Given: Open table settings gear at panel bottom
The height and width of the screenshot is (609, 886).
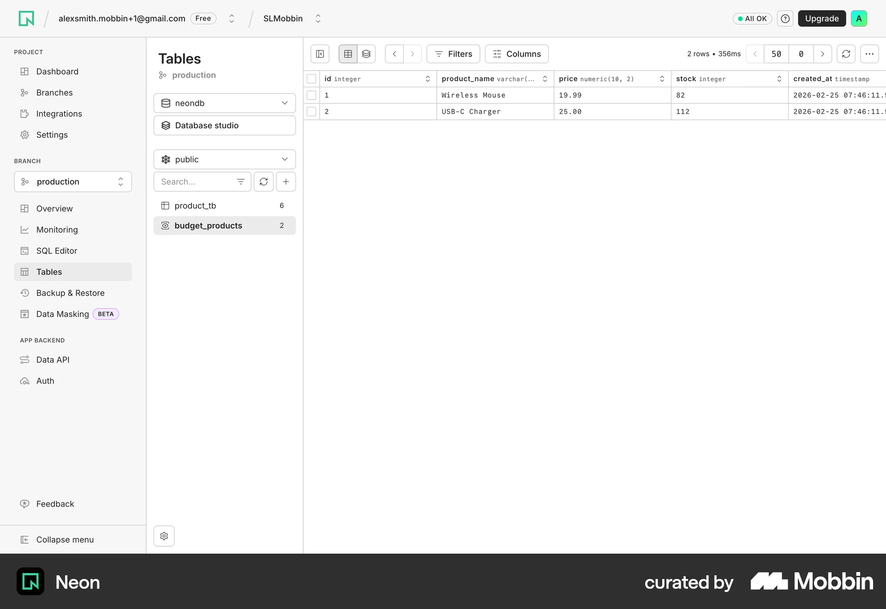Looking at the screenshot, I should click(x=164, y=536).
